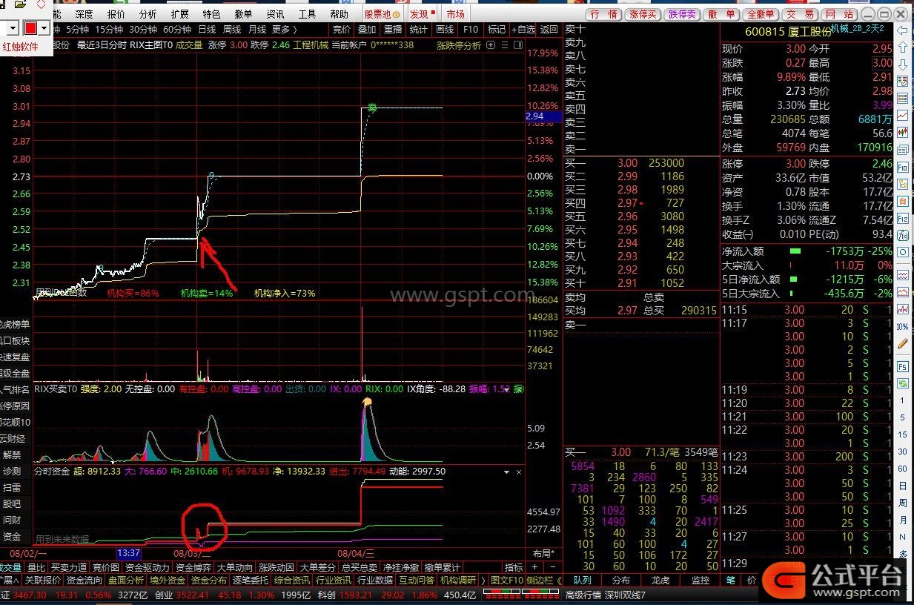Expand the 分时资金 panel dropdown arrow
Screen dimensions: 914x605
[x=507, y=472]
